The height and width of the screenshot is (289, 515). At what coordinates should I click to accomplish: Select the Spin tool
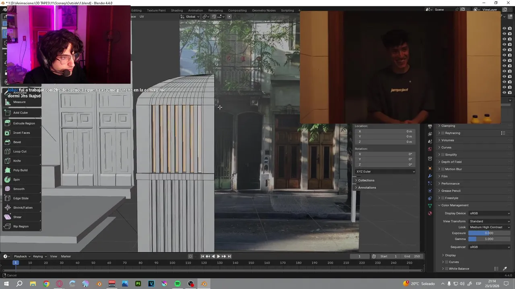coord(21,180)
